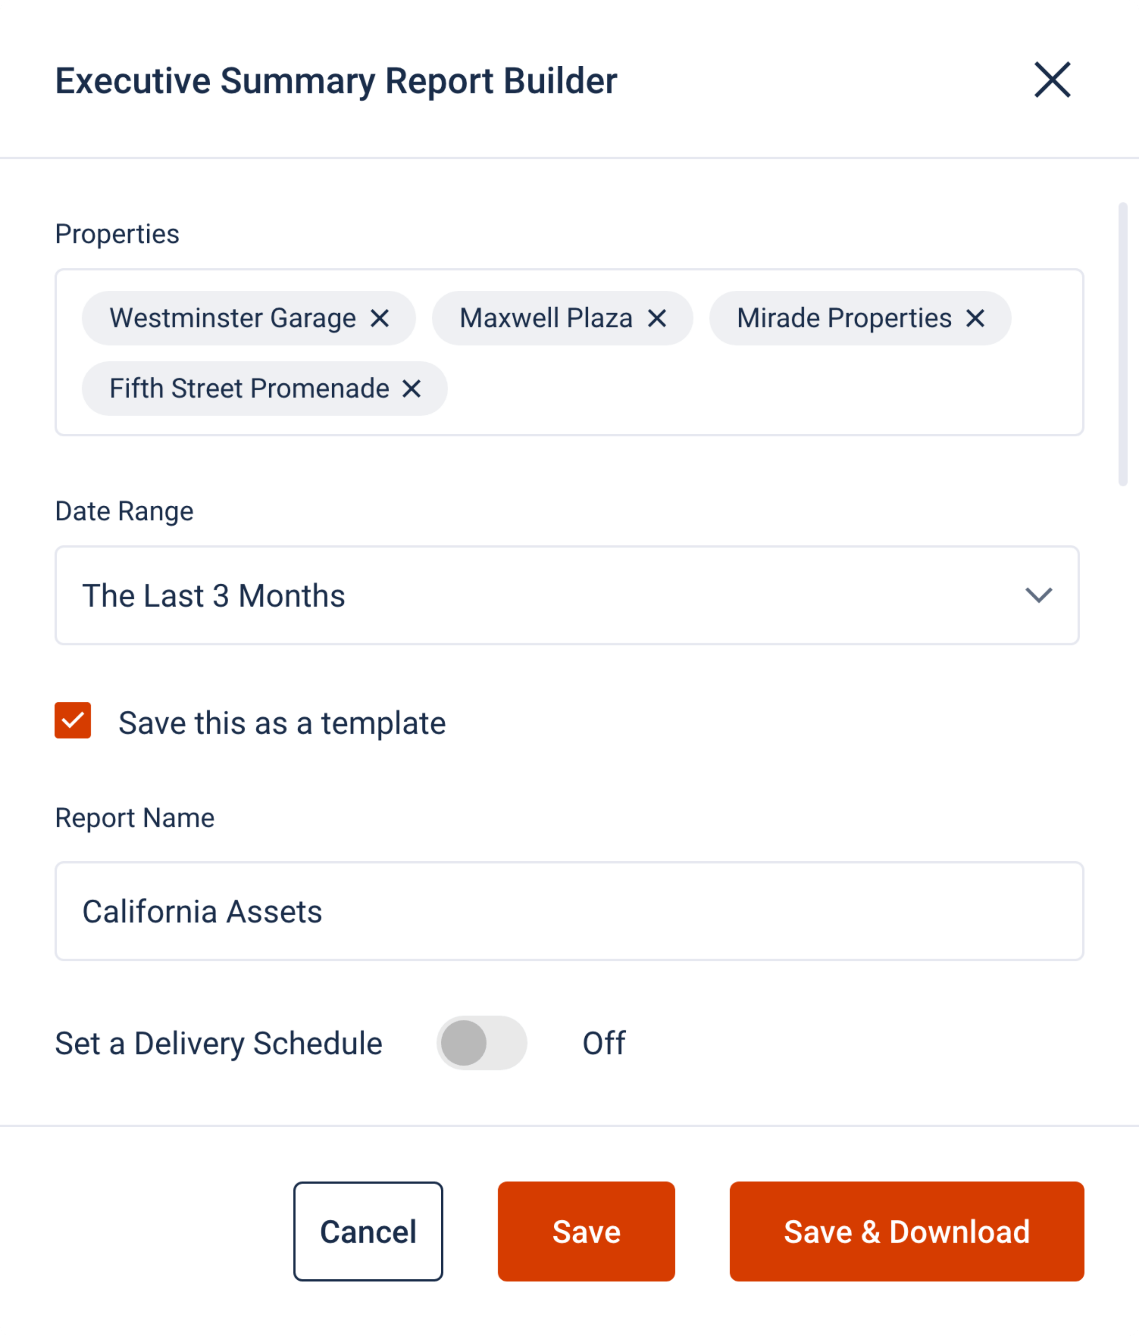Viewport: 1139px width, 1336px height.
Task: Cancel the report builder
Action: tap(368, 1231)
